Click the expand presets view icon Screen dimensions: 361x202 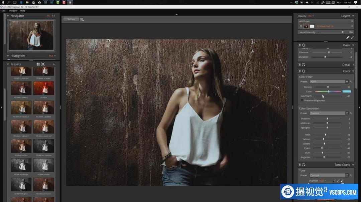(43, 64)
